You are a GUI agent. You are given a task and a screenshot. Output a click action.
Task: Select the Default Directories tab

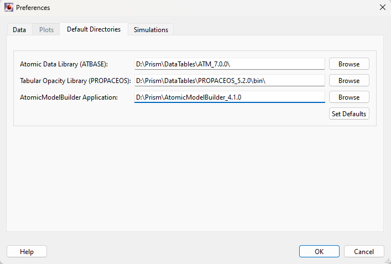93,29
